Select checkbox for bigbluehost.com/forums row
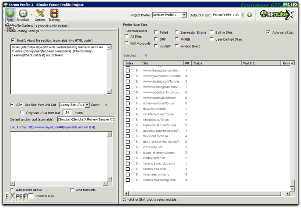The width and height of the screenshot is (301, 208). 127,125
